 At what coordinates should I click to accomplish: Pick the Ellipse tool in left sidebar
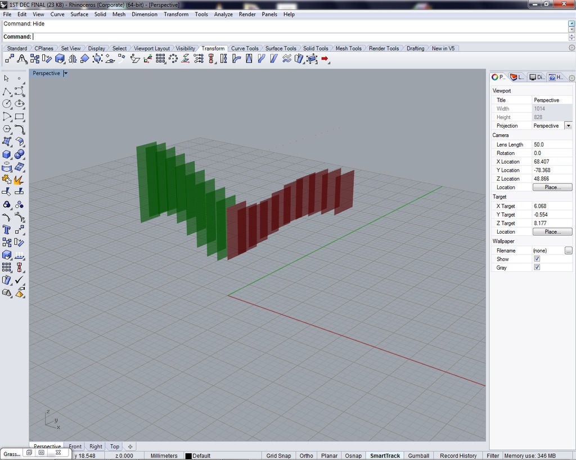(x=20, y=104)
